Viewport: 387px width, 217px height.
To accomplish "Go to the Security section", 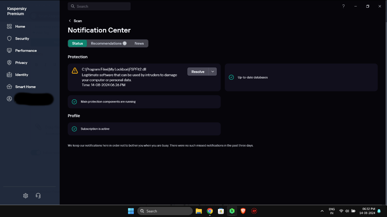I will pos(22,39).
